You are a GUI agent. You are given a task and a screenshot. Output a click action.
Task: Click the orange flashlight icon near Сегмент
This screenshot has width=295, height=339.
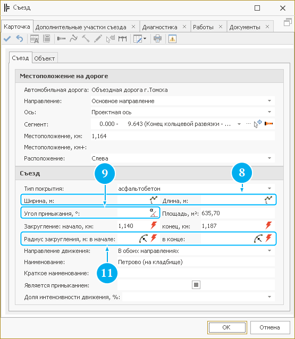268,124
